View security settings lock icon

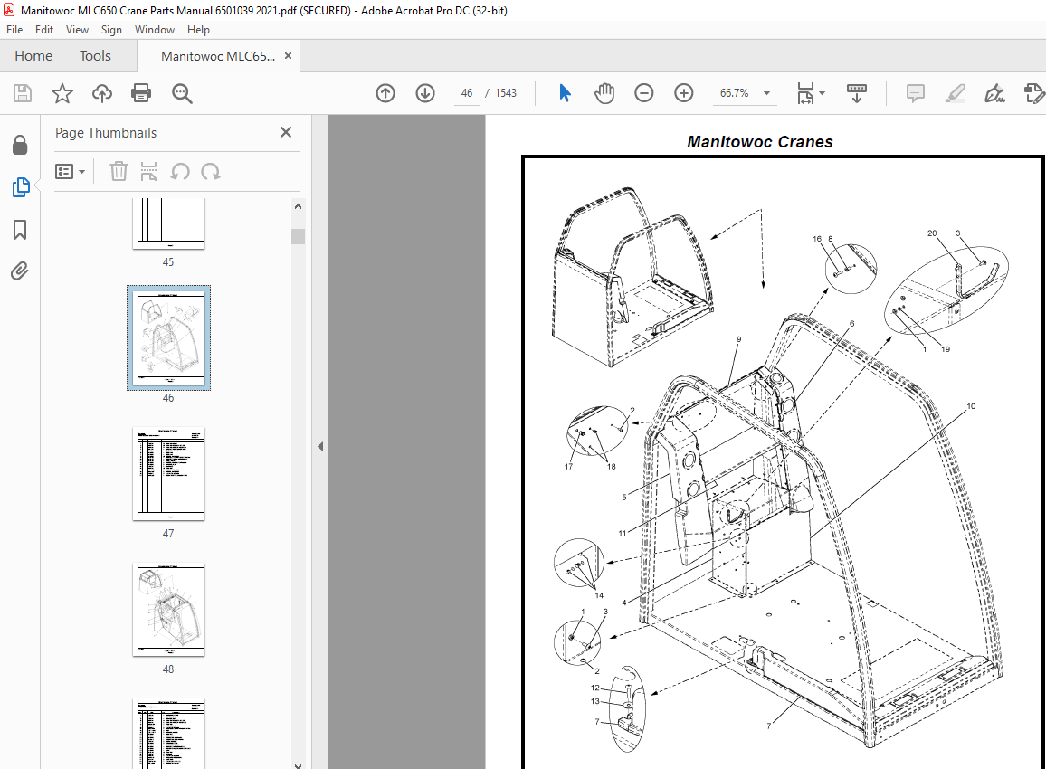(20, 145)
